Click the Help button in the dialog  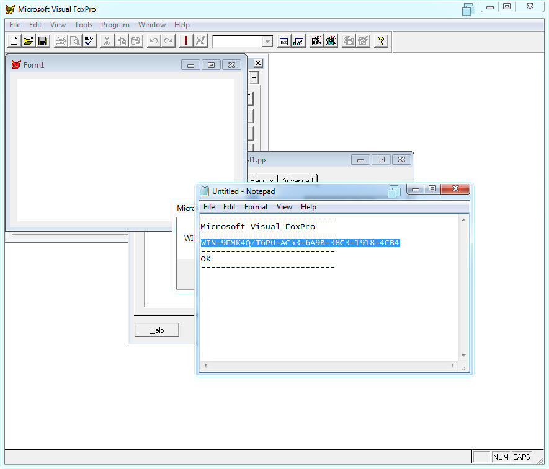157,330
